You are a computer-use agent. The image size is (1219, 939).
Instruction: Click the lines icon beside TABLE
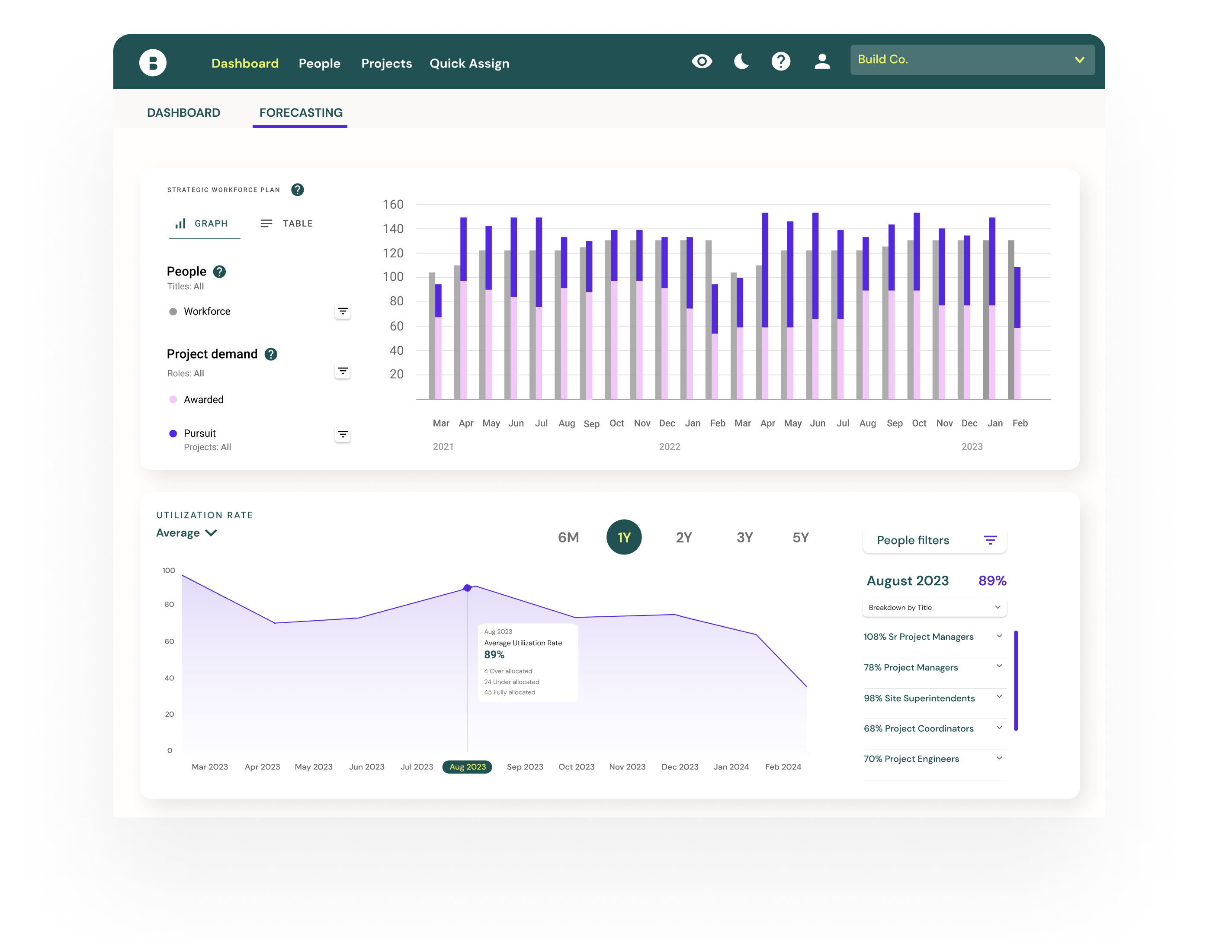click(x=266, y=223)
